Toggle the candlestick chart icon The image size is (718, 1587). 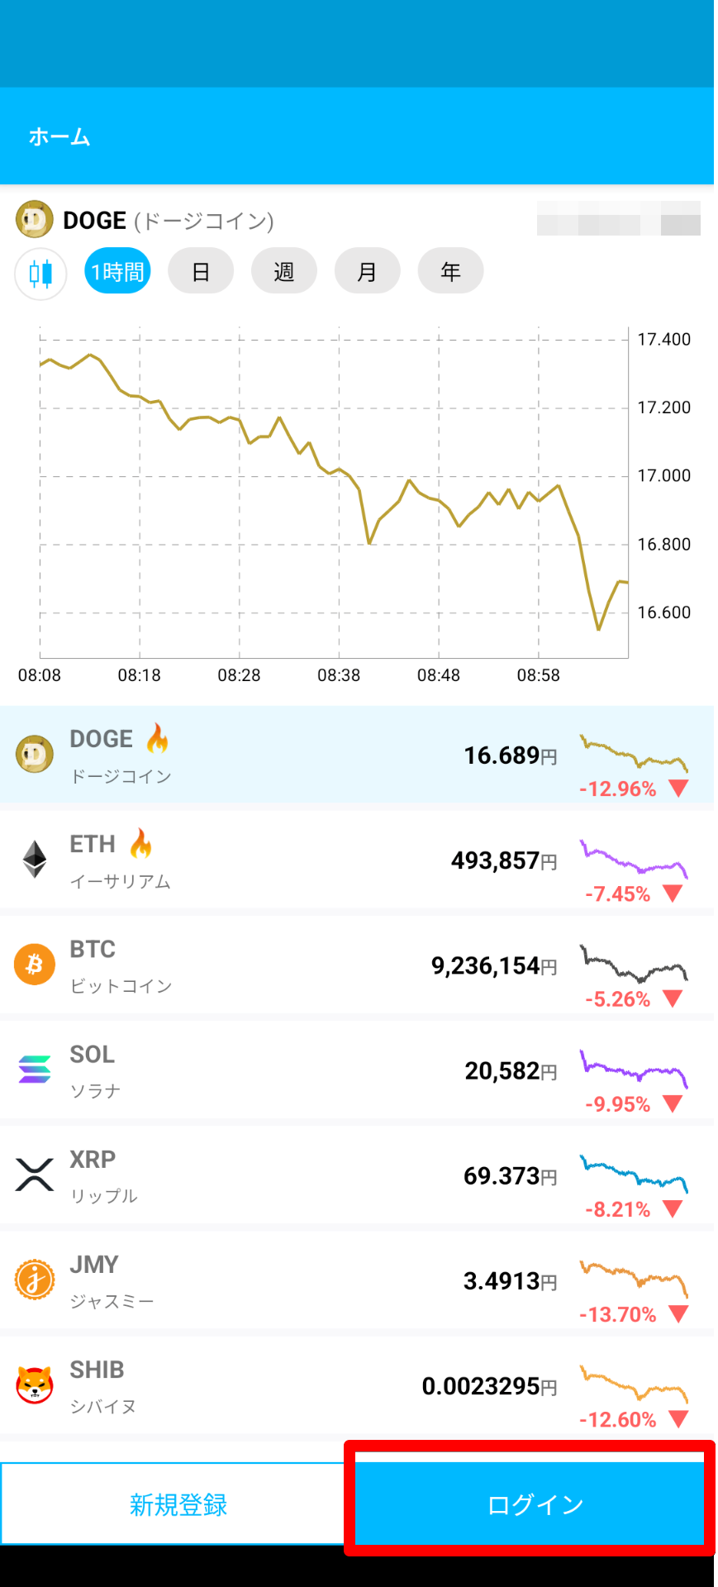[40, 273]
